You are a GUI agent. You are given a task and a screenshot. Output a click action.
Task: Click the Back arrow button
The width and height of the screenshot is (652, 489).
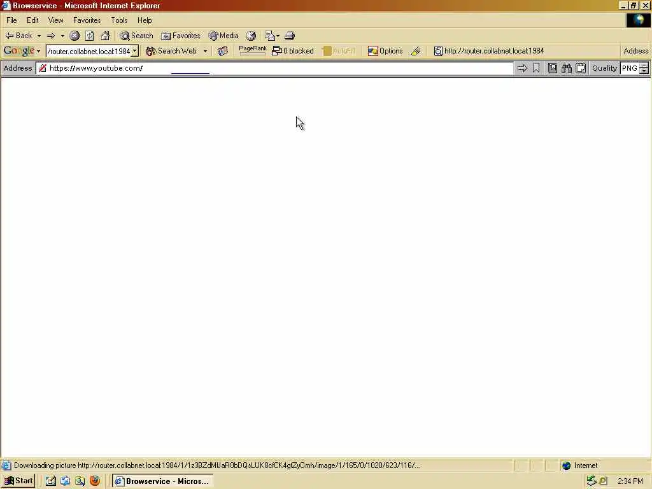(18, 36)
